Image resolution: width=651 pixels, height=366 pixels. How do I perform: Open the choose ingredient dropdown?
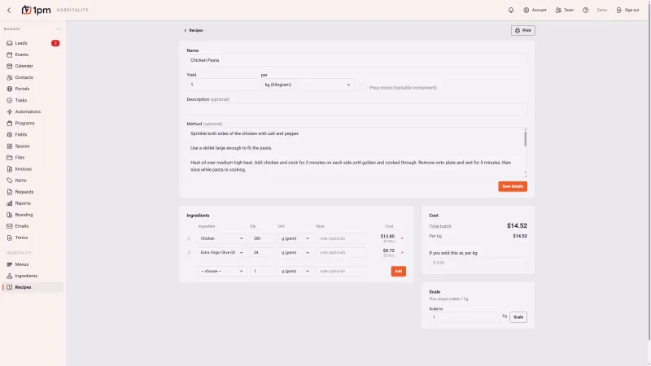(221, 272)
